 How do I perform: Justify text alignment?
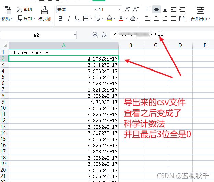pos(174,18)
